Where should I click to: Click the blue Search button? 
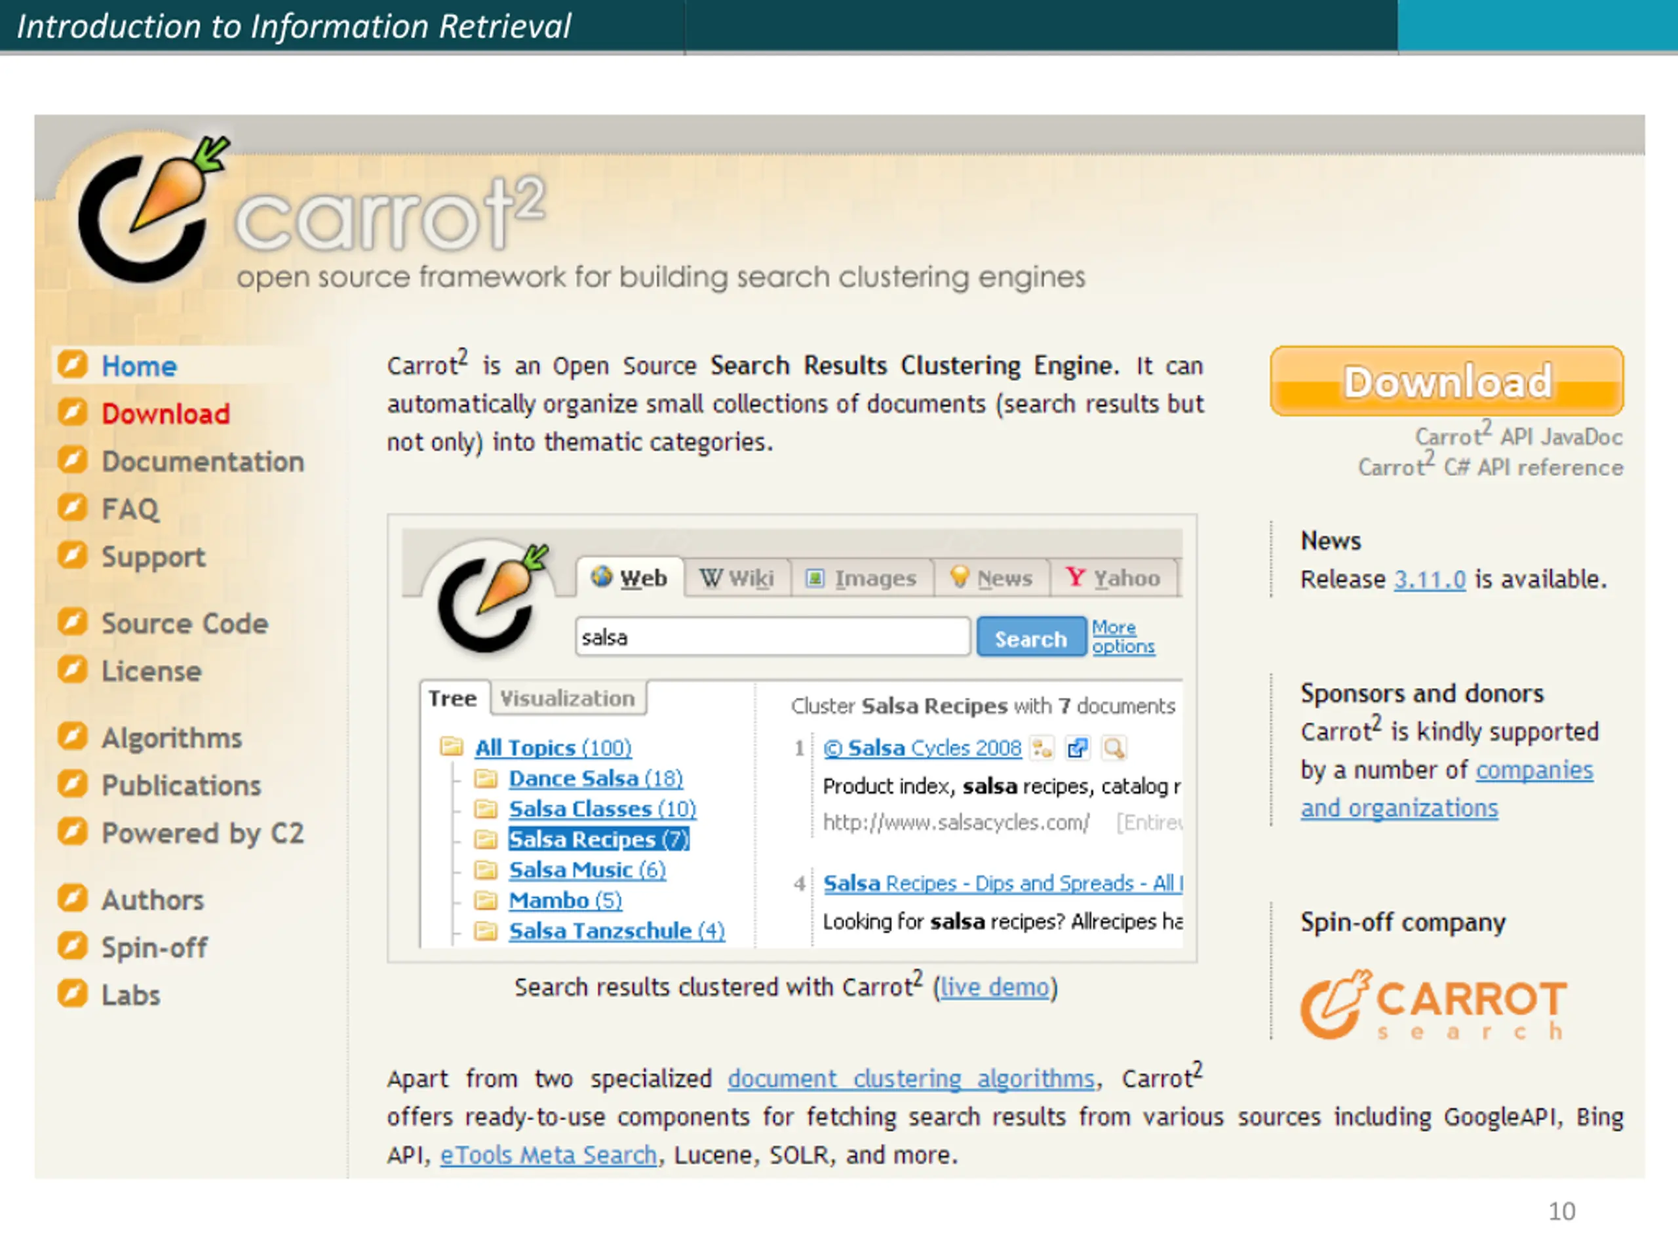[1031, 638]
